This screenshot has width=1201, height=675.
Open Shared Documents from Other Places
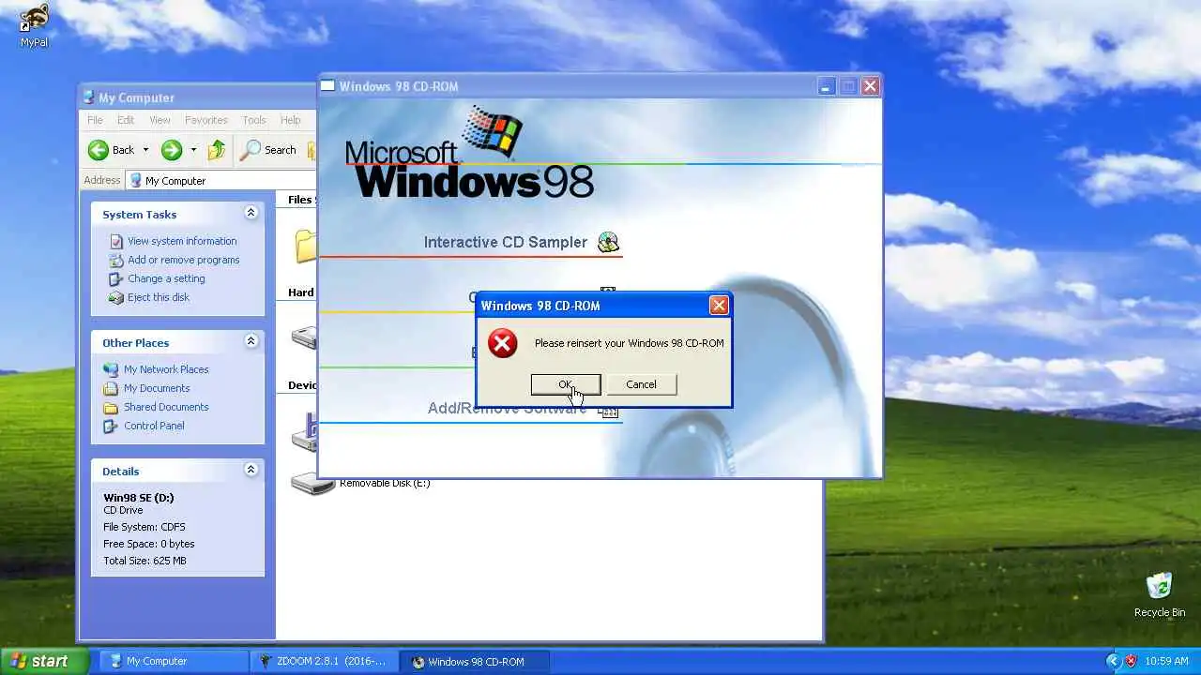coord(166,407)
